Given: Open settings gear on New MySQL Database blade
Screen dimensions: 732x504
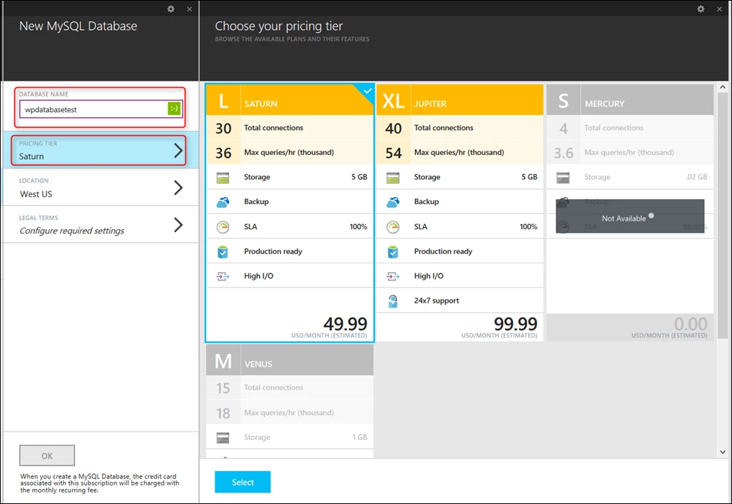Looking at the screenshot, I should pos(171,9).
